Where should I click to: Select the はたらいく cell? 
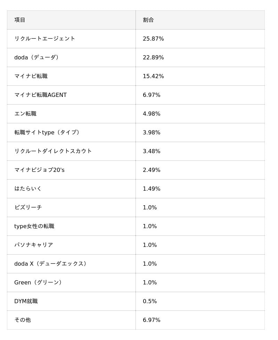pyautogui.click(x=28, y=189)
